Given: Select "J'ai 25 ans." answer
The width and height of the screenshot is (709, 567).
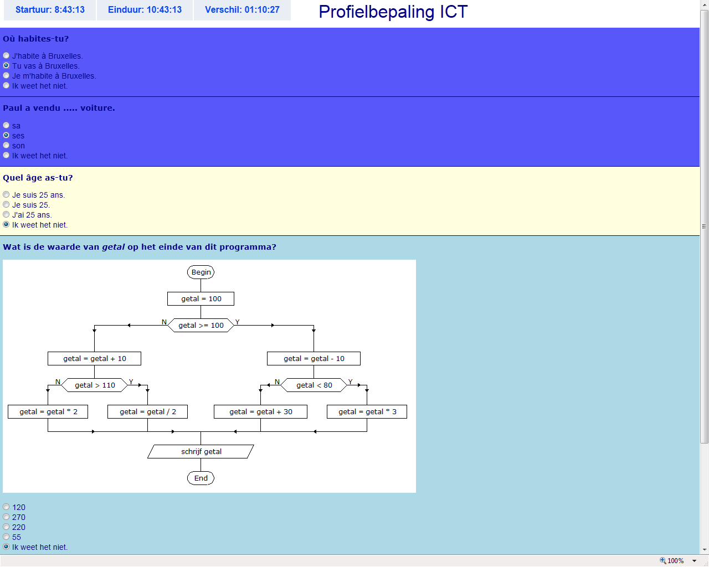Looking at the screenshot, I should pyautogui.click(x=6, y=215).
